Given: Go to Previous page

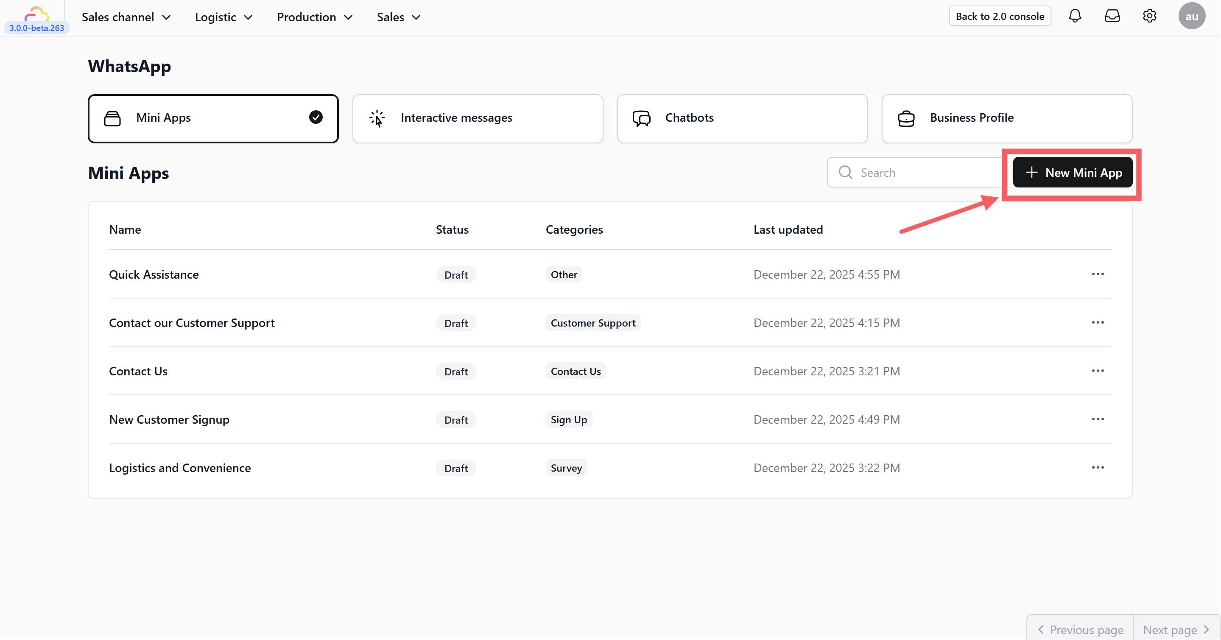Looking at the screenshot, I should point(1080,629).
